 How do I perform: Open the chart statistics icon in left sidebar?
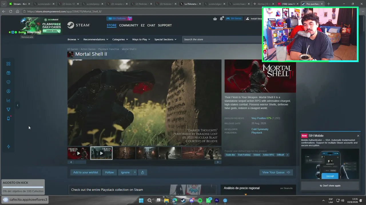point(8,100)
